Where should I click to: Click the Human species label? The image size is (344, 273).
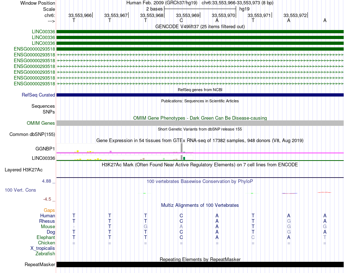(47, 216)
